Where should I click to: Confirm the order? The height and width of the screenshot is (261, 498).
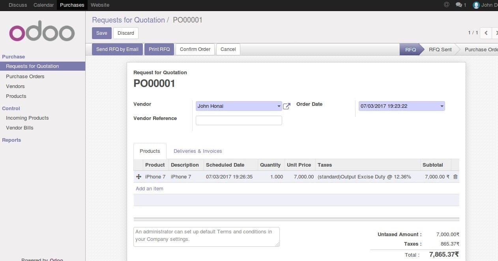pyautogui.click(x=195, y=49)
